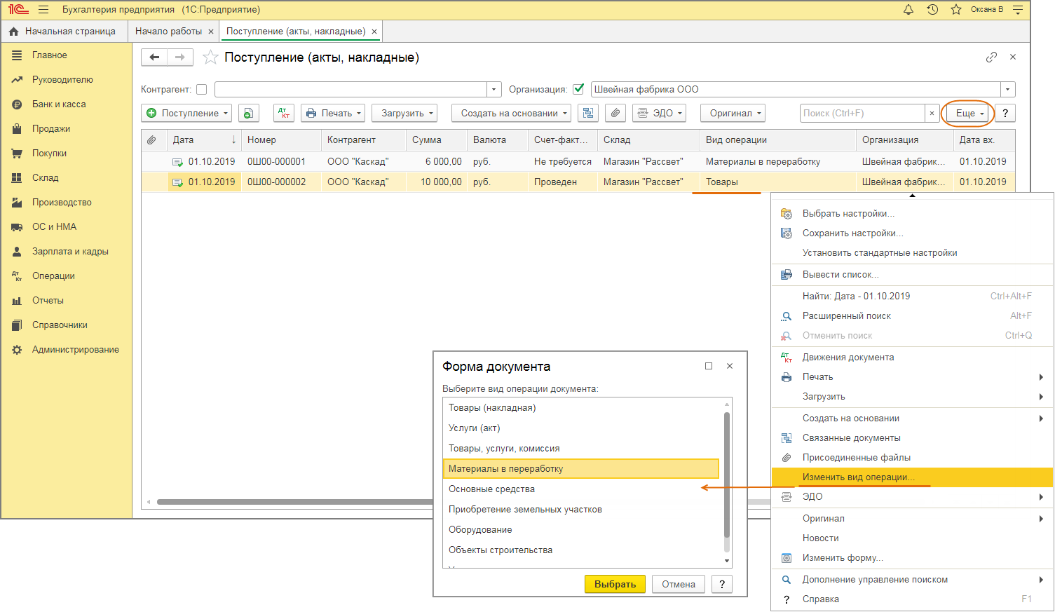Click the 1C logo icon
This screenshot has width=1055, height=612.
pyautogui.click(x=18, y=10)
